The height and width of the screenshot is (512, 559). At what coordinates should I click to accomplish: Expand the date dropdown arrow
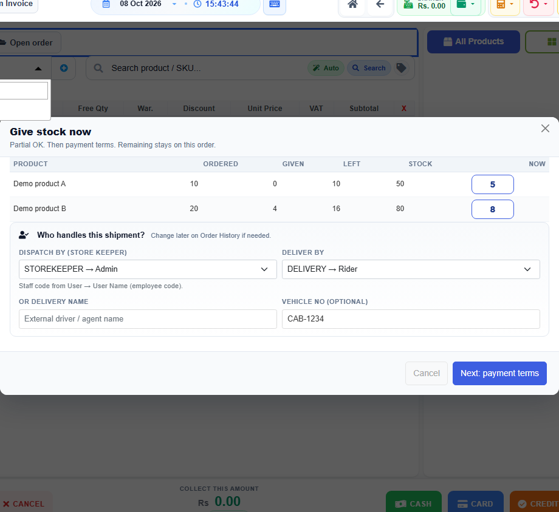coord(174,4)
